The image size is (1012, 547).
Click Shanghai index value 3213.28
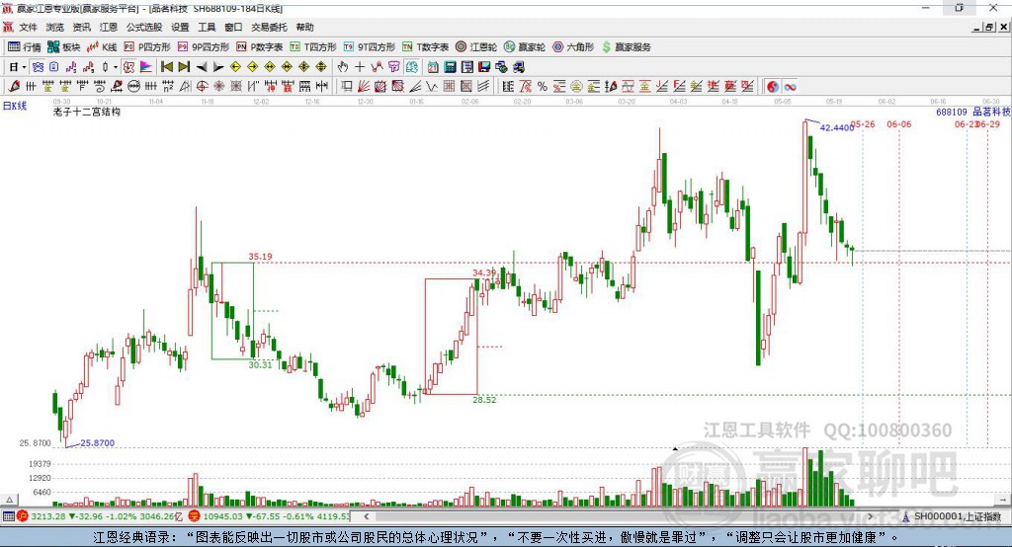[x=48, y=516]
